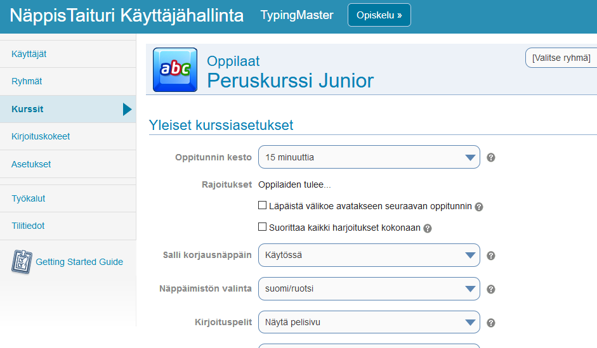597x348 pixels.
Task: Click the [Valitse ryhmä] group selector
Action: coord(561,58)
